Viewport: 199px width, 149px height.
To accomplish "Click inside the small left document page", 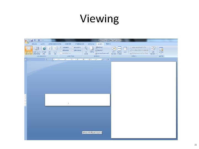I will (x=77, y=100).
